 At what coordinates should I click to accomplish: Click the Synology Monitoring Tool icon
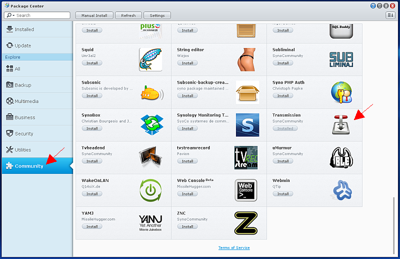pyautogui.click(x=247, y=125)
